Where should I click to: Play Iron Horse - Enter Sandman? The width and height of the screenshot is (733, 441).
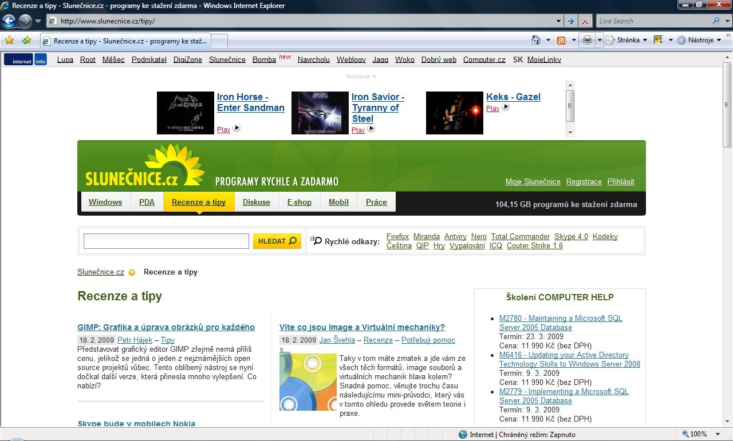[228, 129]
